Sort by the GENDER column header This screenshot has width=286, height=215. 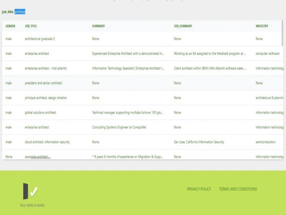coord(10,26)
